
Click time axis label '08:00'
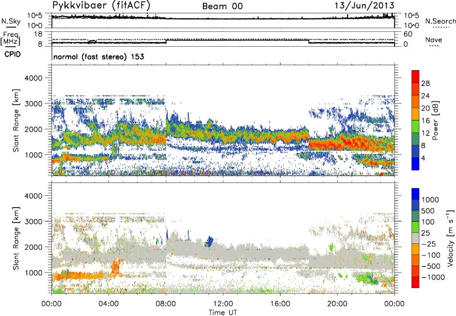pos(166,304)
